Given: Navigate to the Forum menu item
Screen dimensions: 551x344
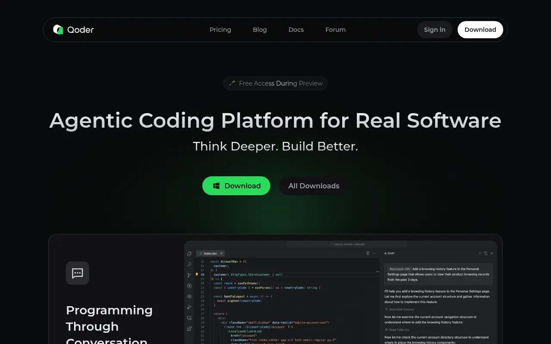Looking at the screenshot, I should (x=335, y=30).
